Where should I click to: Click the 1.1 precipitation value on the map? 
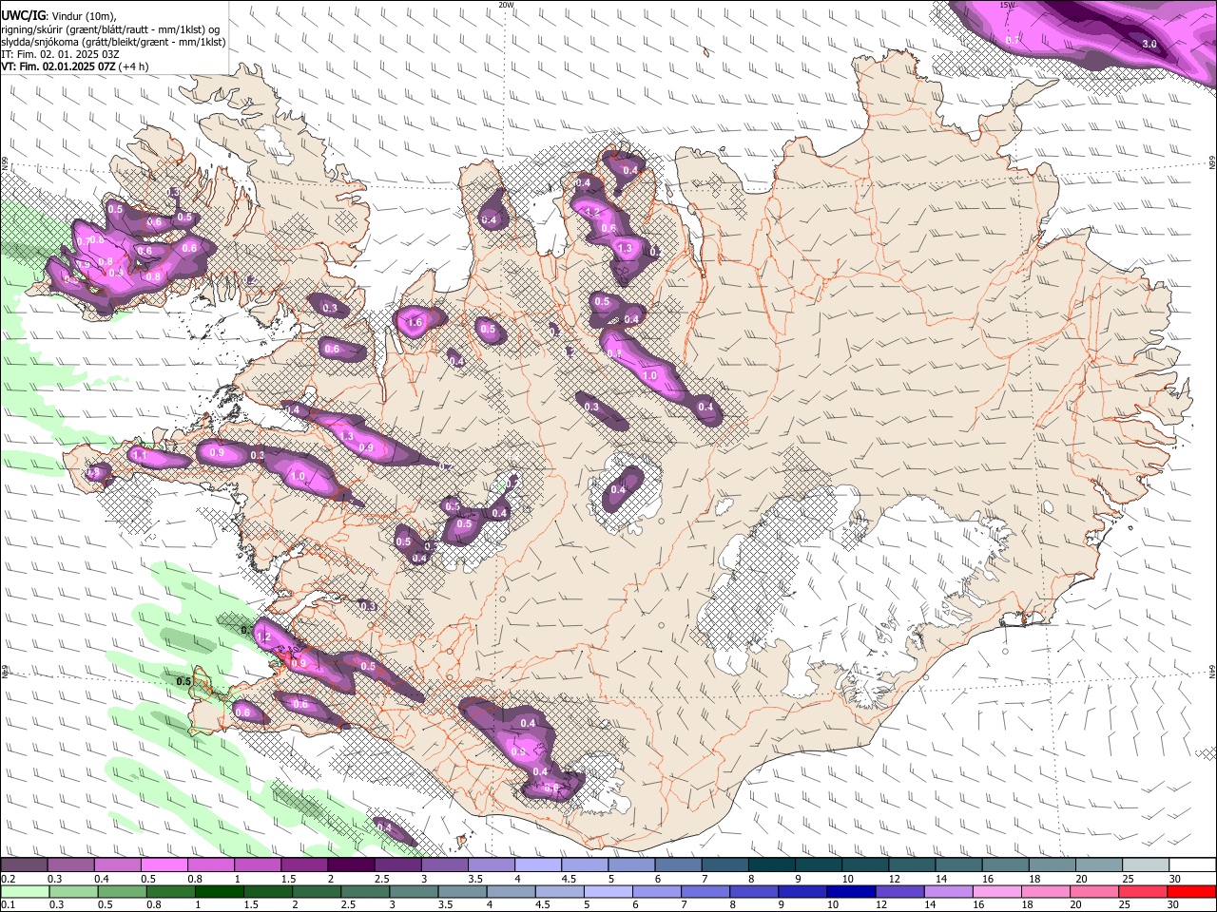(139, 457)
